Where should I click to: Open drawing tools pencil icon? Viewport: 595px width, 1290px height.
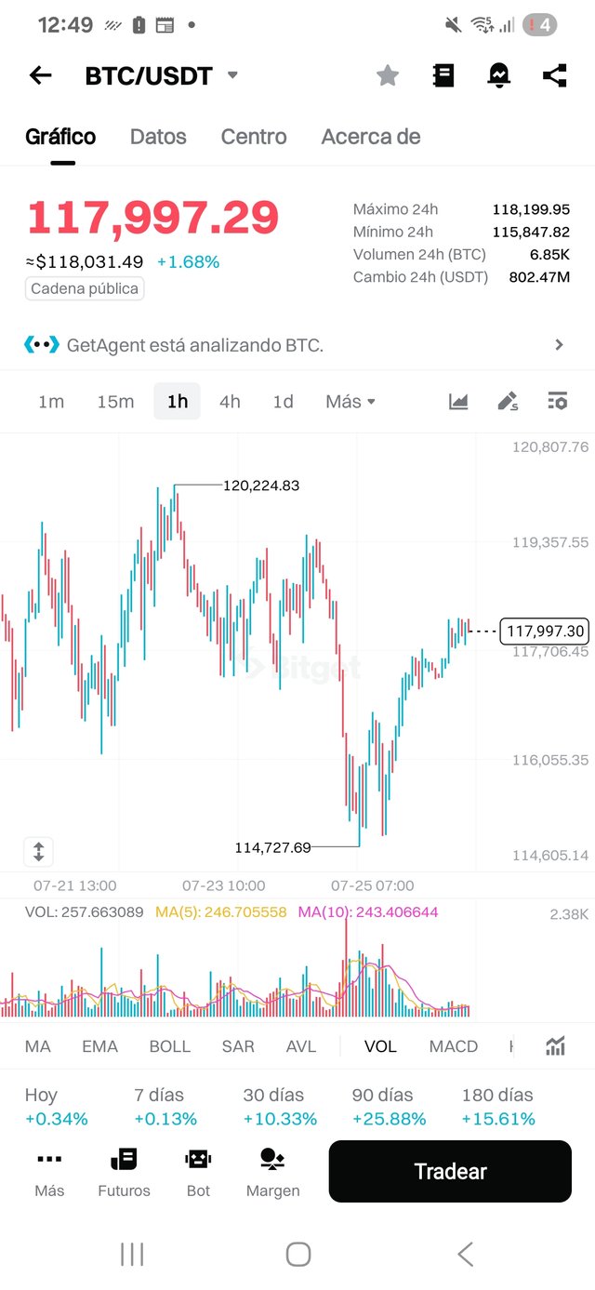pyautogui.click(x=508, y=402)
